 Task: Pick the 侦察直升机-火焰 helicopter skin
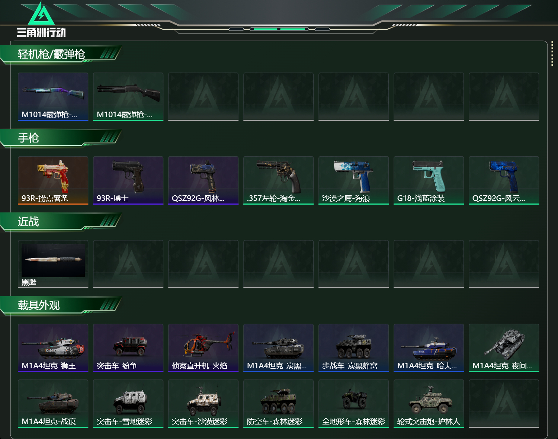(203, 348)
